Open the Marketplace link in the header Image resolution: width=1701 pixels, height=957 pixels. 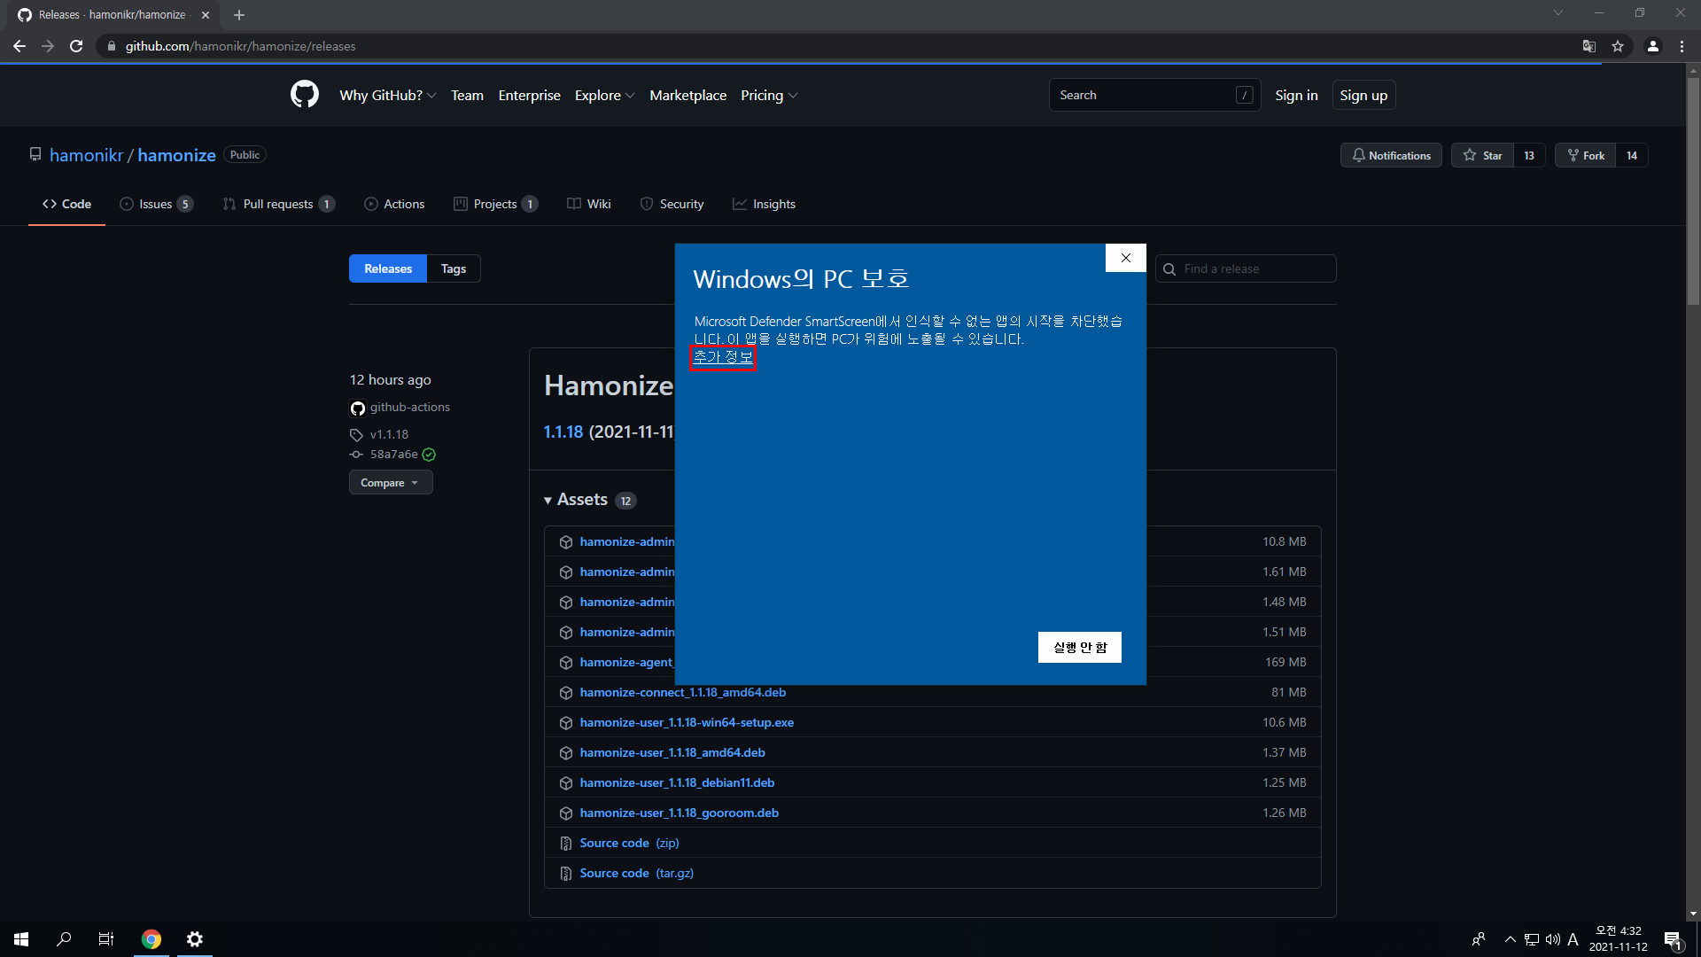point(687,95)
